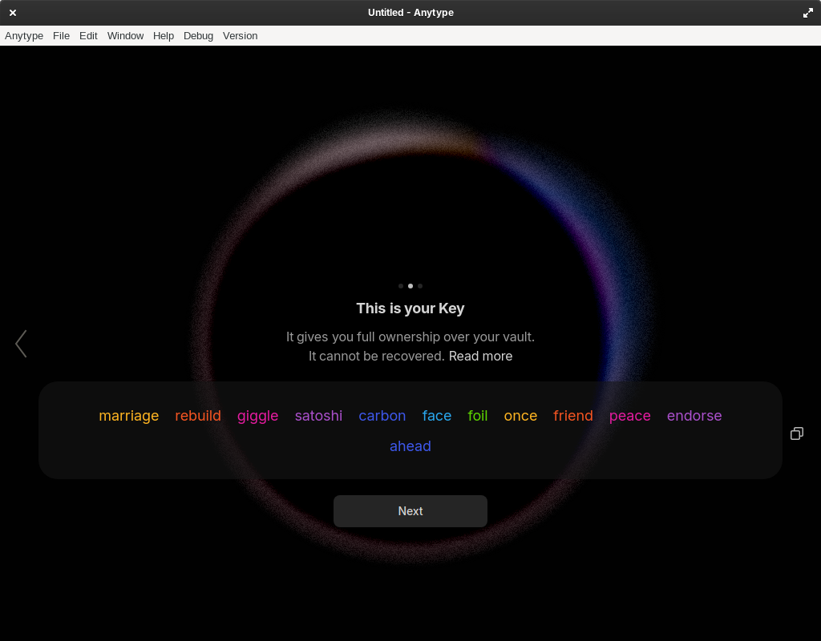Screen dimensions: 821x641
Task: Click the copy key icon
Action: point(796,433)
